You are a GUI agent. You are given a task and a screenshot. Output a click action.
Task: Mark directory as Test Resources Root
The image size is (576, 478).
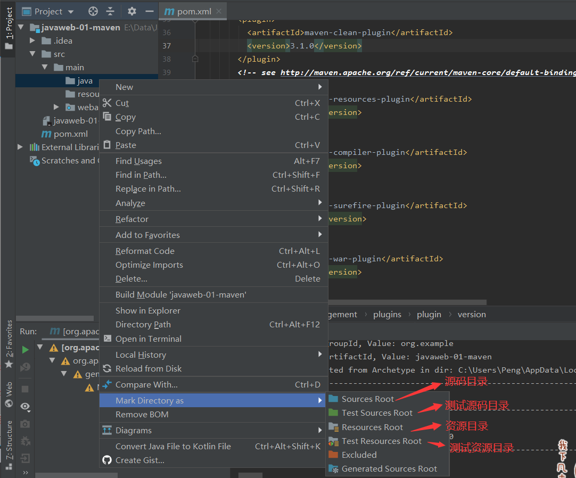pyautogui.click(x=387, y=441)
